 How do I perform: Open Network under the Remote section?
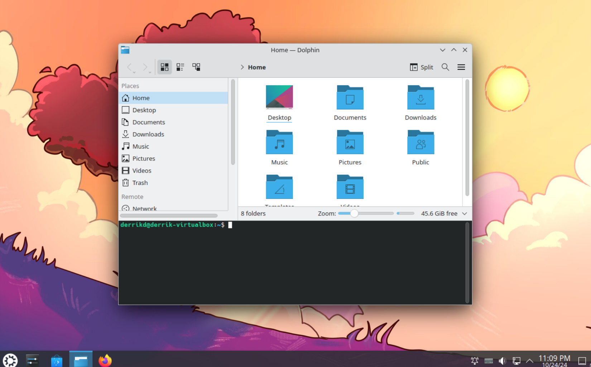pos(144,208)
